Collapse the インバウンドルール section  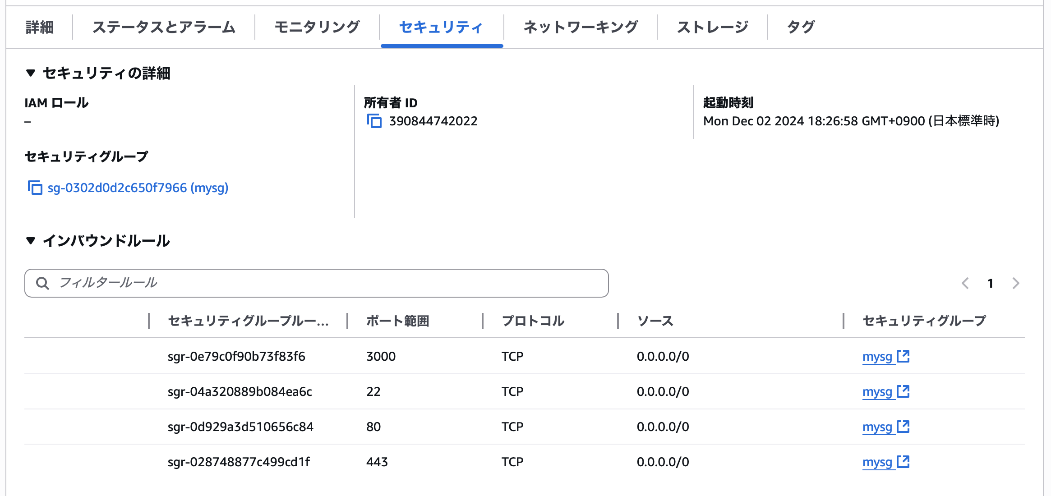pos(31,241)
